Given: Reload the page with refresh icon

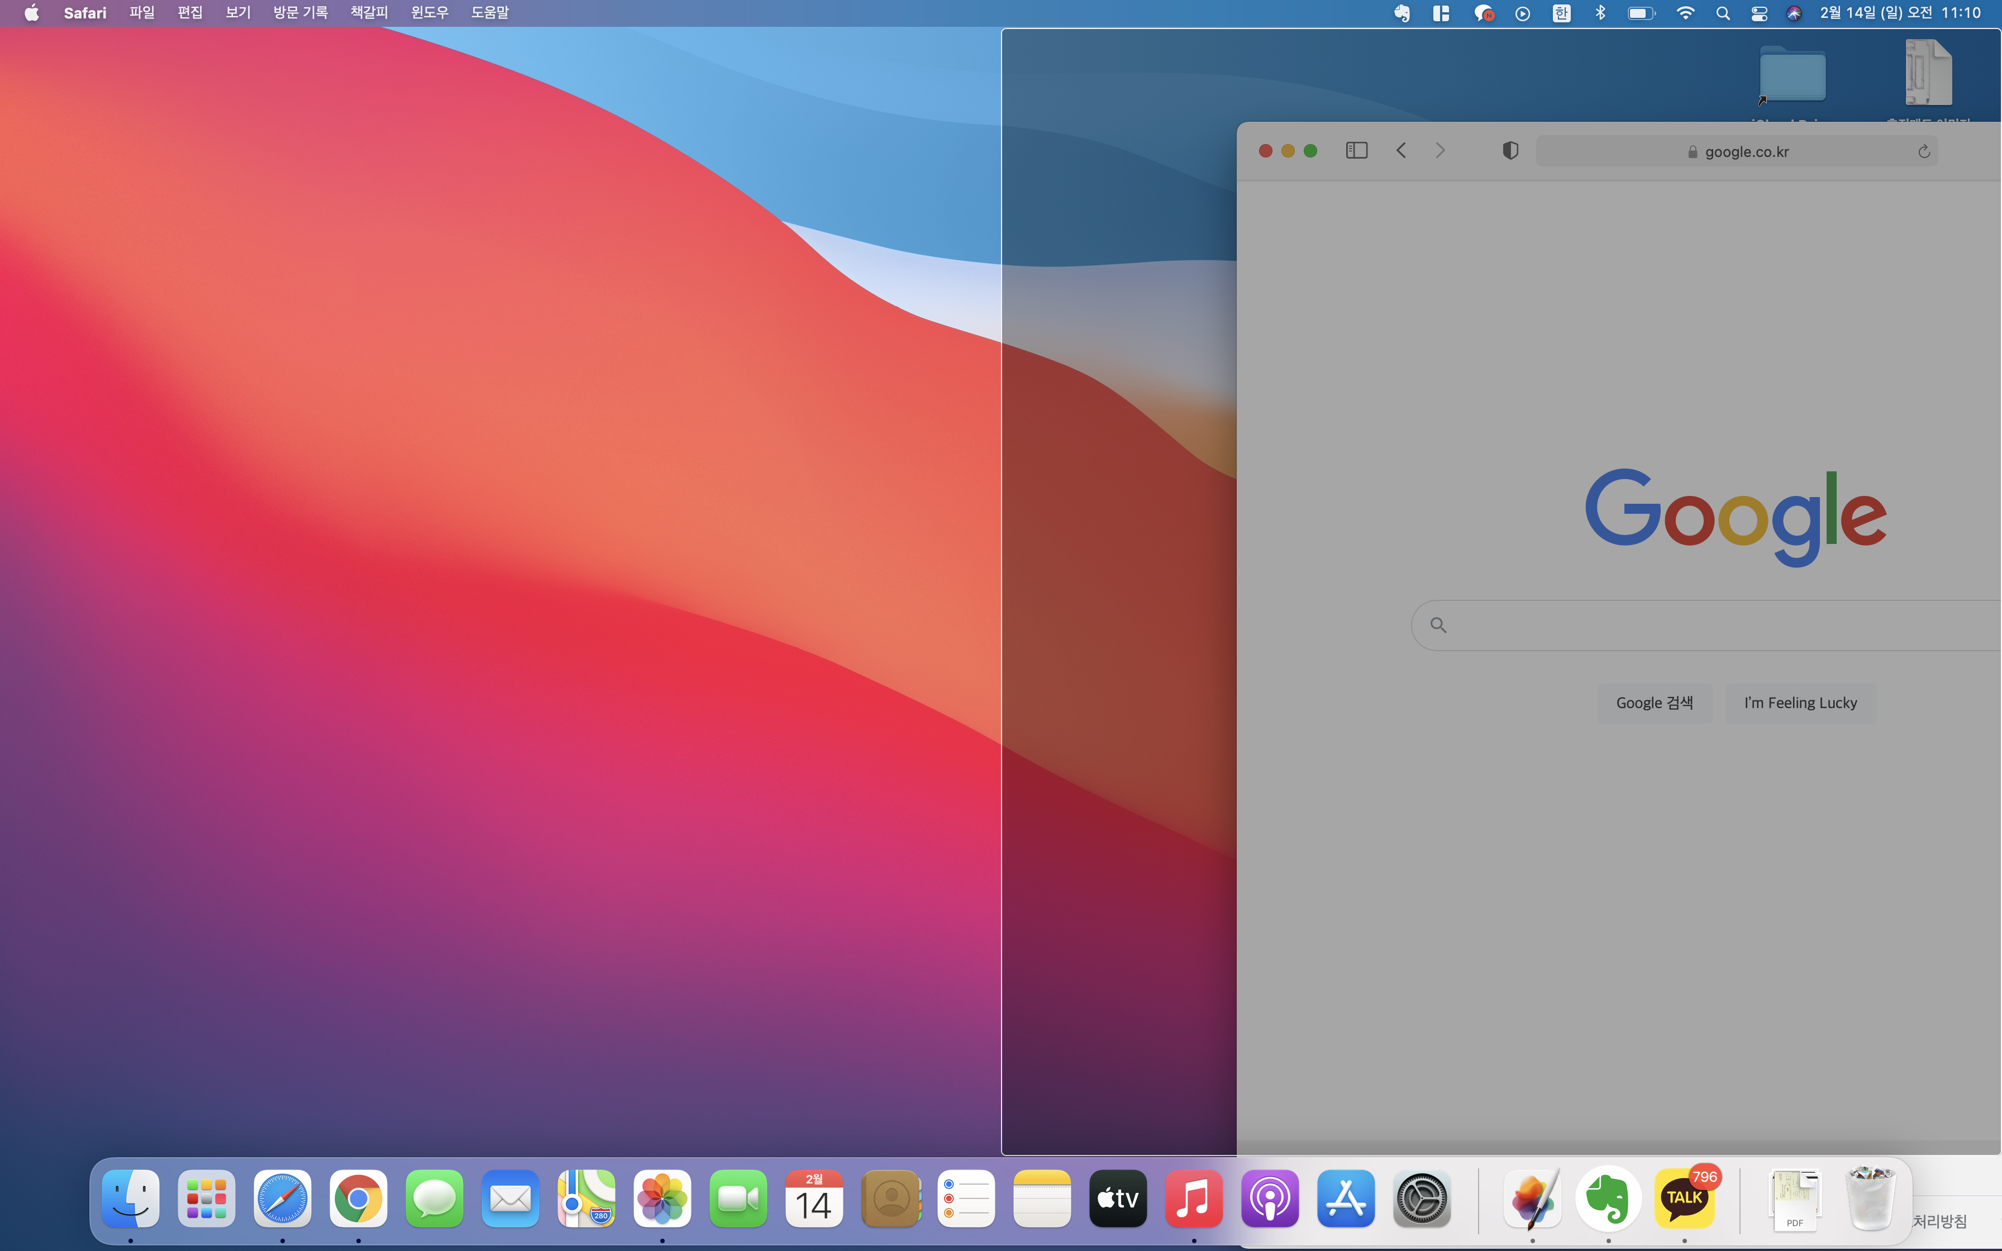Looking at the screenshot, I should [1923, 151].
